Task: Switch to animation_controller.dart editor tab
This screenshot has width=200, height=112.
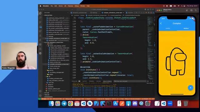Action: click(79, 13)
